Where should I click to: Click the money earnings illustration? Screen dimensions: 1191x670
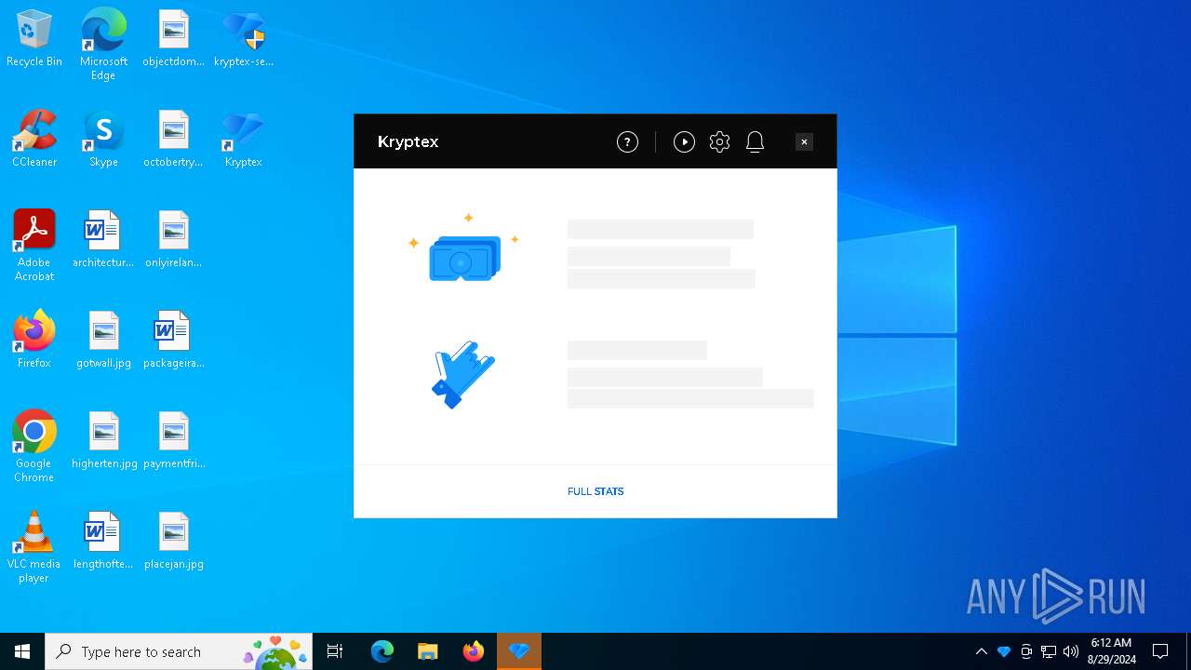(x=463, y=248)
